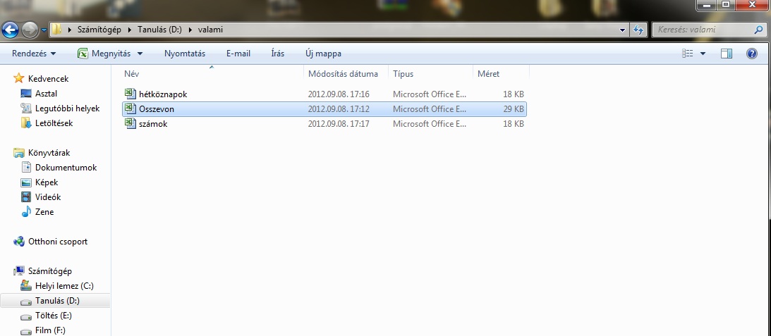Click E-mail in the toolbar
Screen dimensions: 771x336
point(238,54)
